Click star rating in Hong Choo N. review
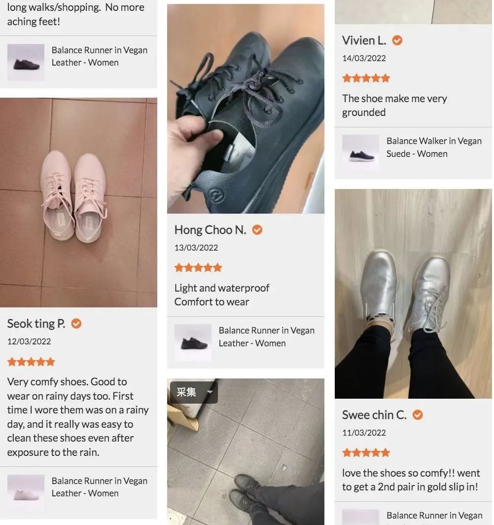Screen dimensions: 494x525 pos(198,268)
